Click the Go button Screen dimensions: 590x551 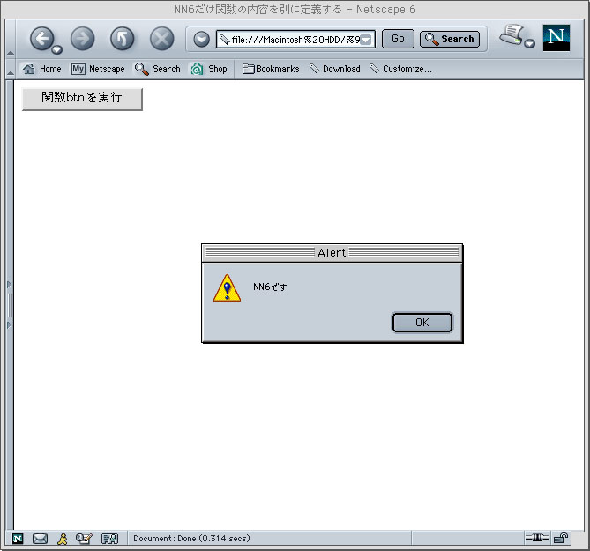pos(398,39)
